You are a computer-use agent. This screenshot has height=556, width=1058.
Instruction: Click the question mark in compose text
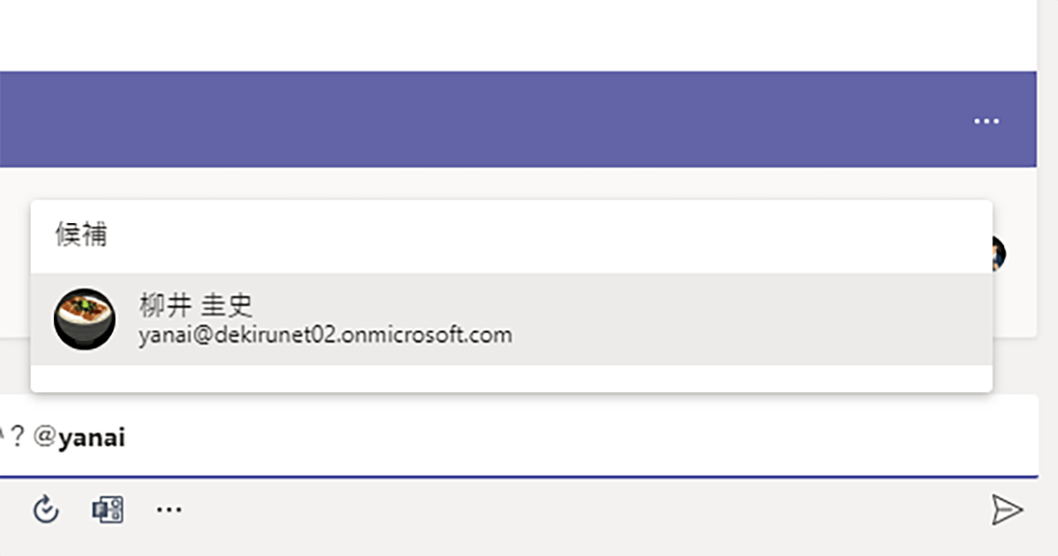point(17,437)
